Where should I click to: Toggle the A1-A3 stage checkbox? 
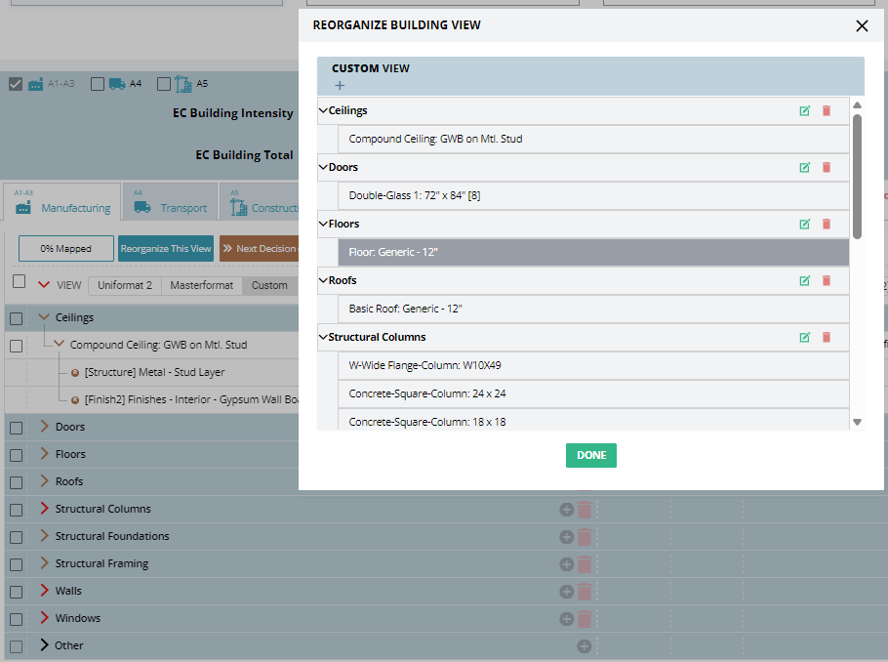[16, 84]
